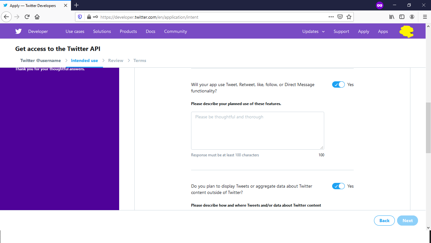431x243 pixels.
Task: Click the page vertical scrollbar thumb
Action: coord(428,128)
